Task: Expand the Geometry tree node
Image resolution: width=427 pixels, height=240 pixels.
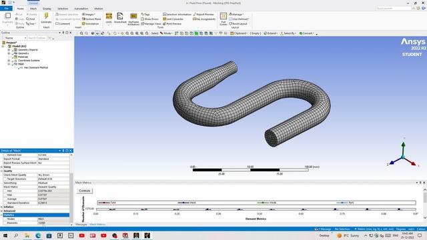Action: pyautogui.click(x=9, y=53)
